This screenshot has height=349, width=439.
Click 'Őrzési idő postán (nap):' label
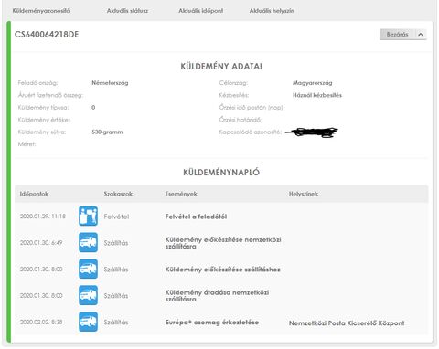pos(252,108)
